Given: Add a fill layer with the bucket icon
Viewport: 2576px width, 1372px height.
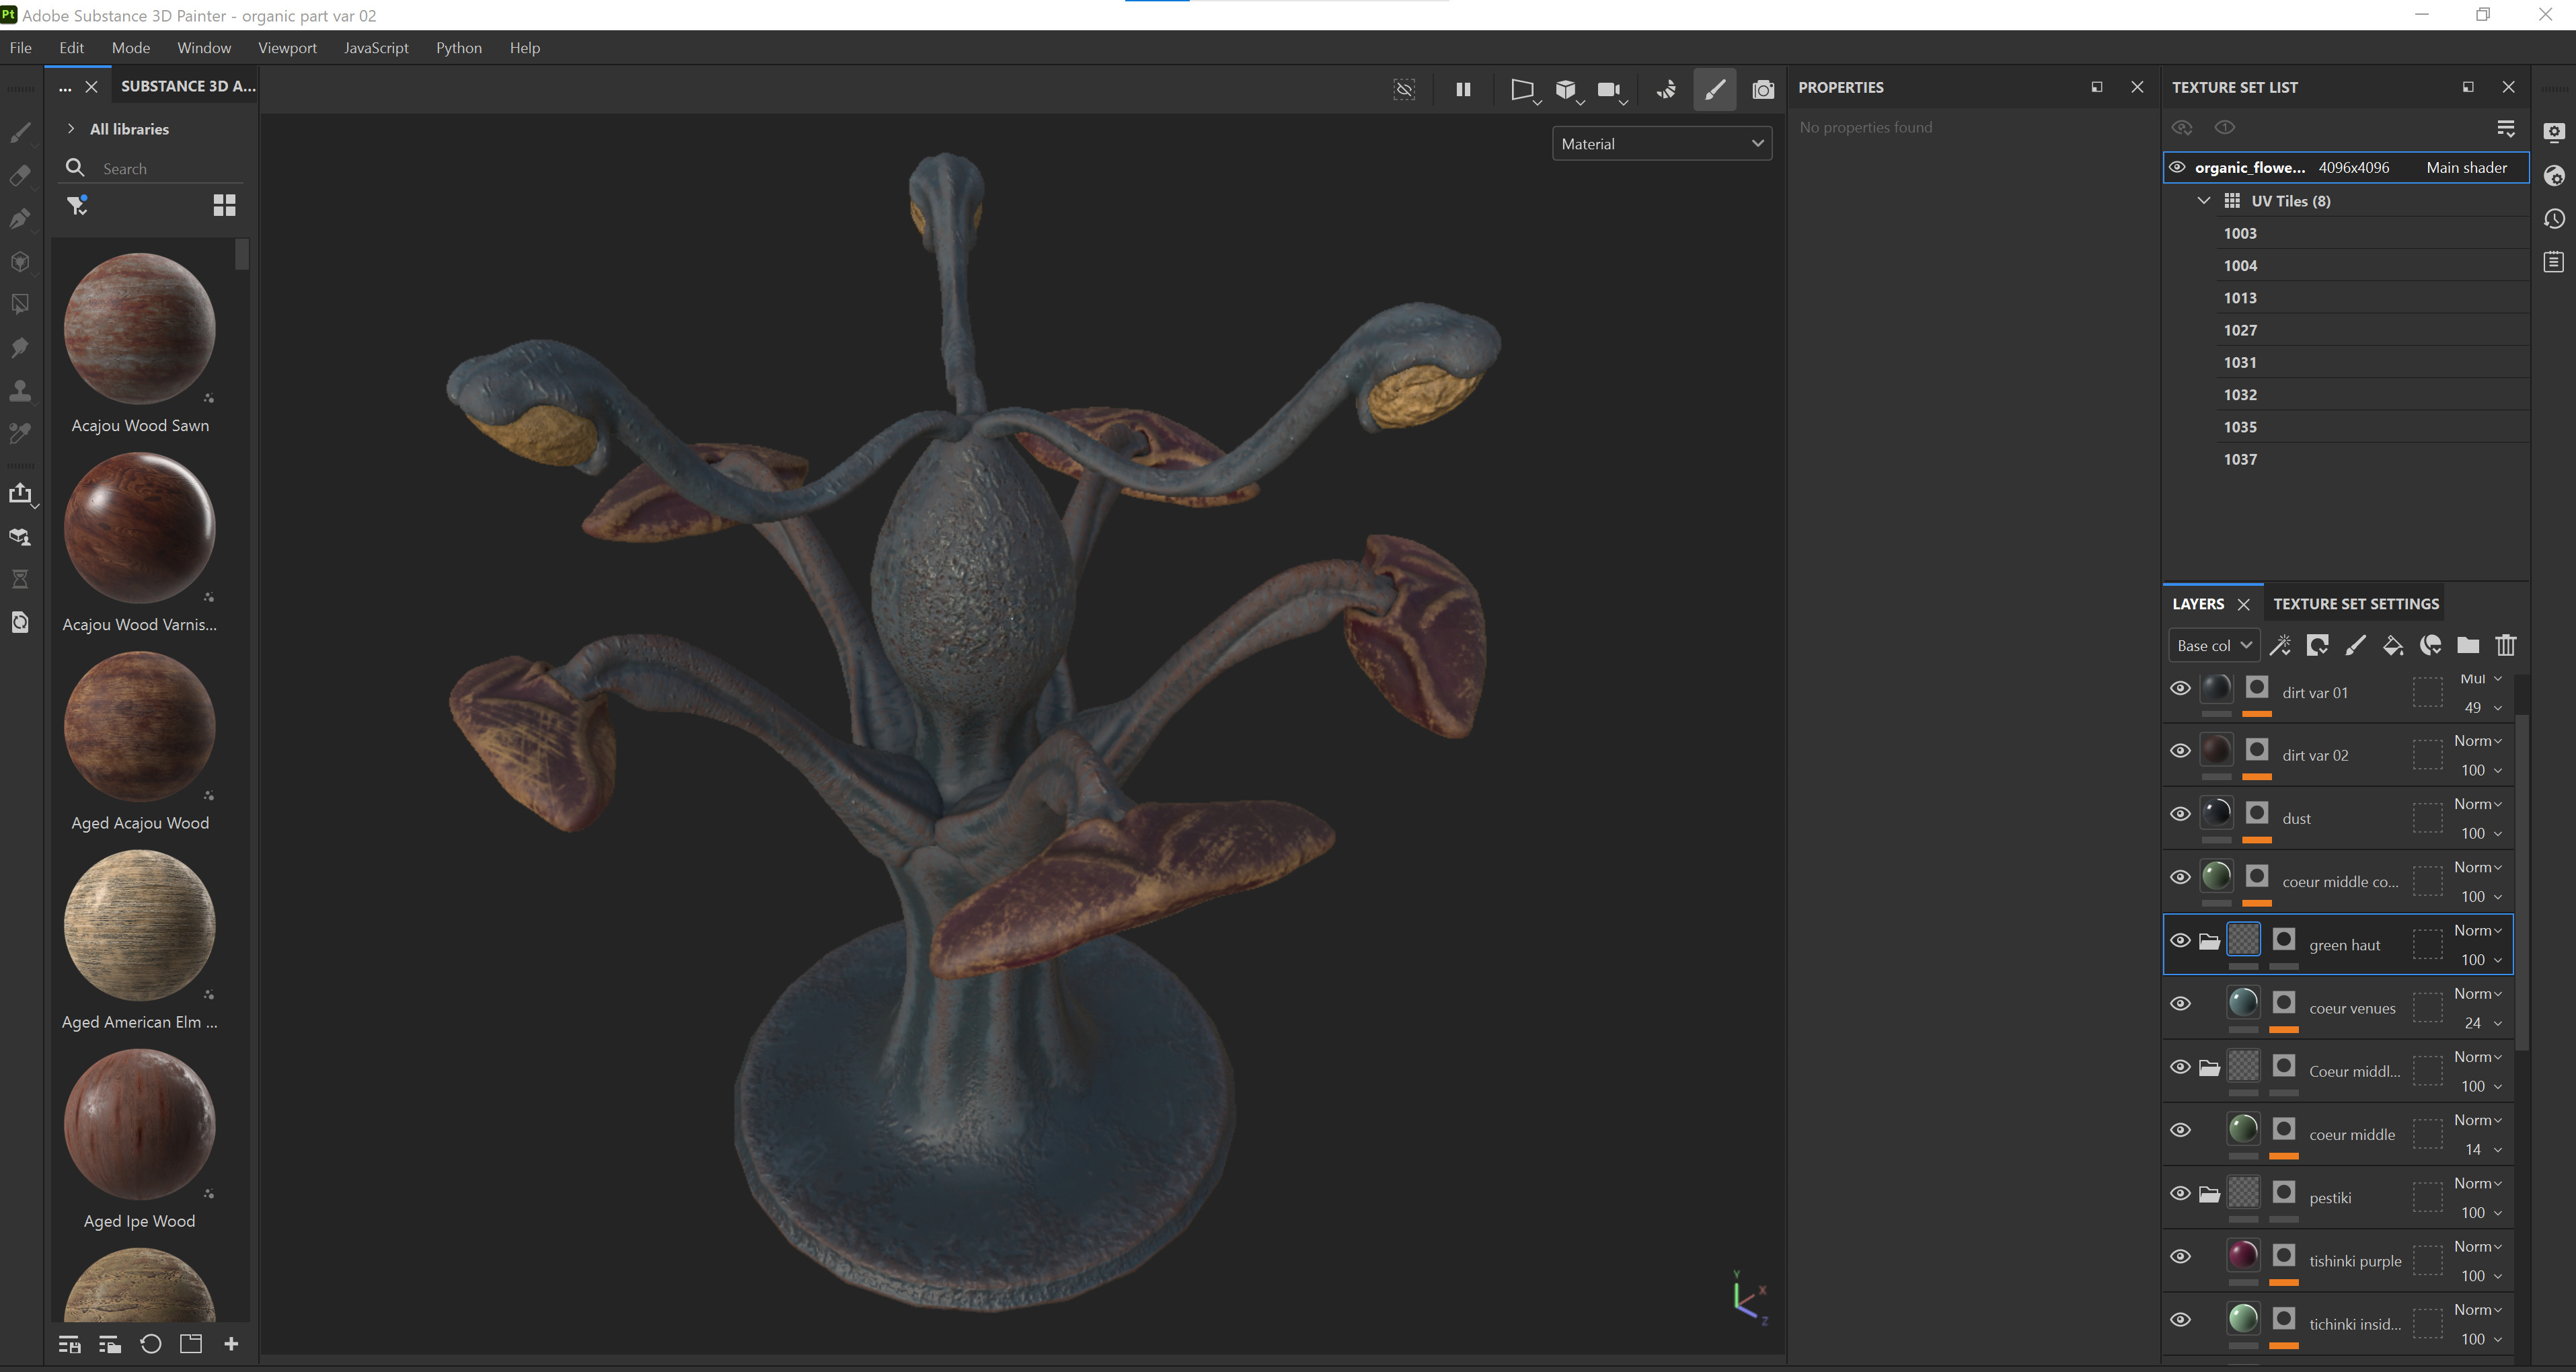Looking at the screenshot, I should pyautogui.click(x=2392, y=645).
